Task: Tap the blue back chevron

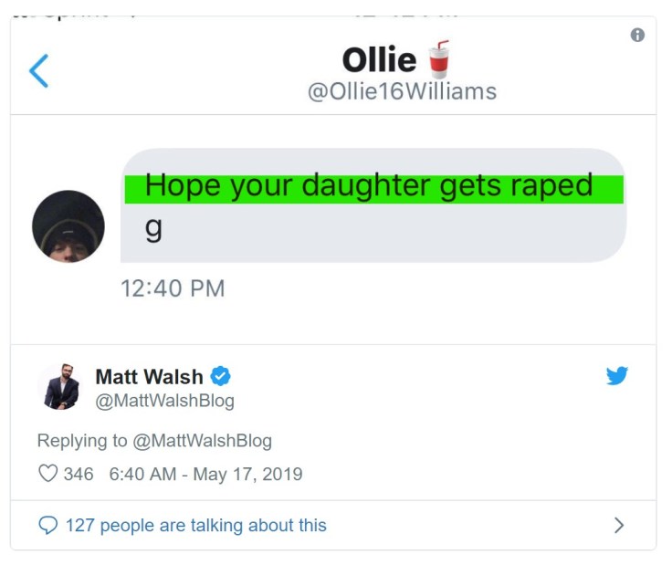Action: coord(38,70)
